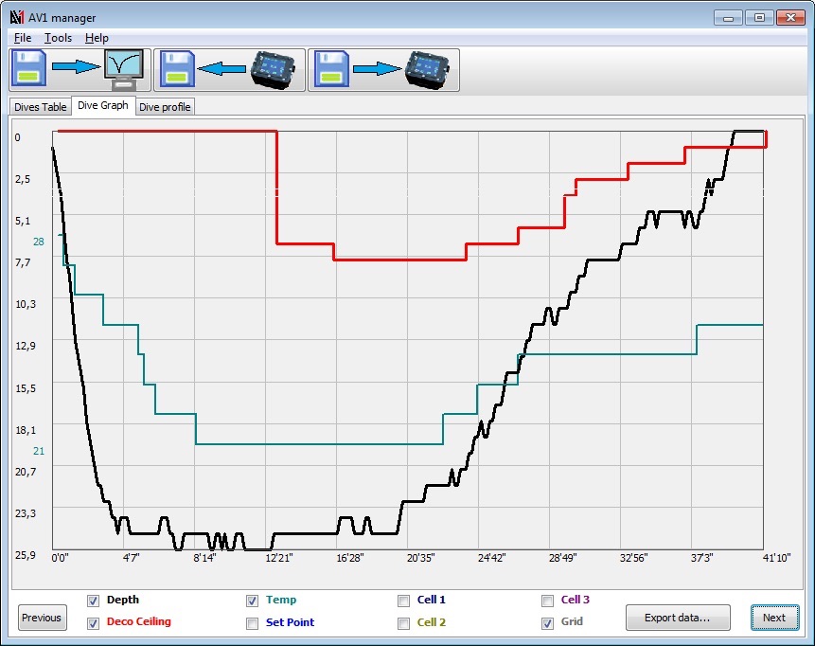This screenshot has height=646, width=815.
Task: Click the open file to graph toolbar button
Action: (x=80, y=70)
